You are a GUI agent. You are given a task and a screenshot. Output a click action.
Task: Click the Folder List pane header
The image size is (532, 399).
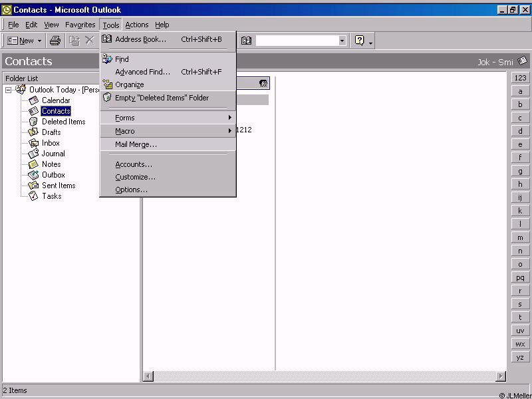(51, 78)
